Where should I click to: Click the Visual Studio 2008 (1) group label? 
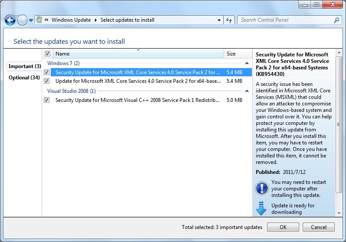[x=72, y=91]
